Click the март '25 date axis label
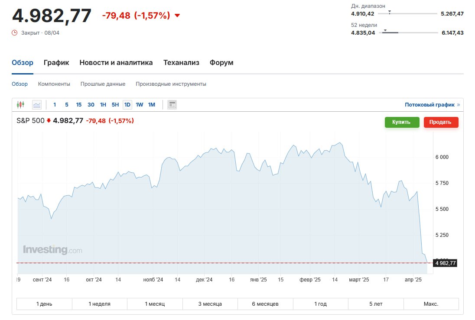This screenshot has width=475, height=320. click(x=359, y=280)
